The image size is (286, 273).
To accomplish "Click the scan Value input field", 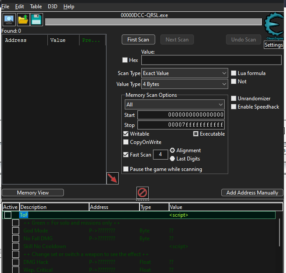I will 211,60.
